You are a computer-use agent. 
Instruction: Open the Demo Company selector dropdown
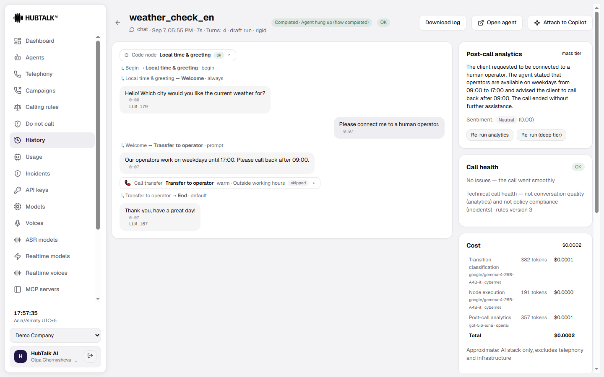click(55, 336)
